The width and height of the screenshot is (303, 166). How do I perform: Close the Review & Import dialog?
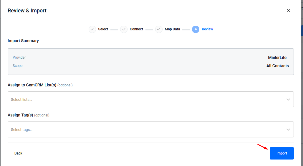[x=288, y=11]
